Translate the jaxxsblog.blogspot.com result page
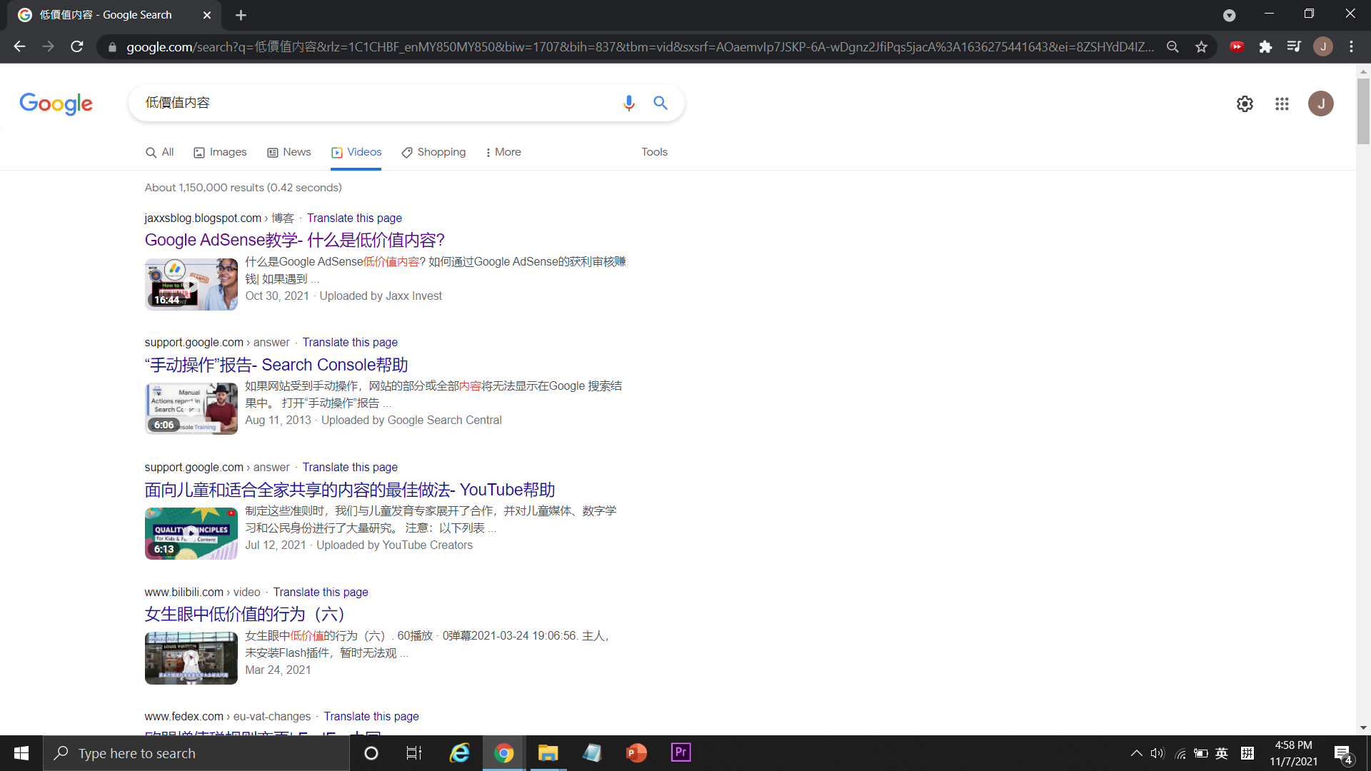1371x771 pixels. [x=354, y=218]
